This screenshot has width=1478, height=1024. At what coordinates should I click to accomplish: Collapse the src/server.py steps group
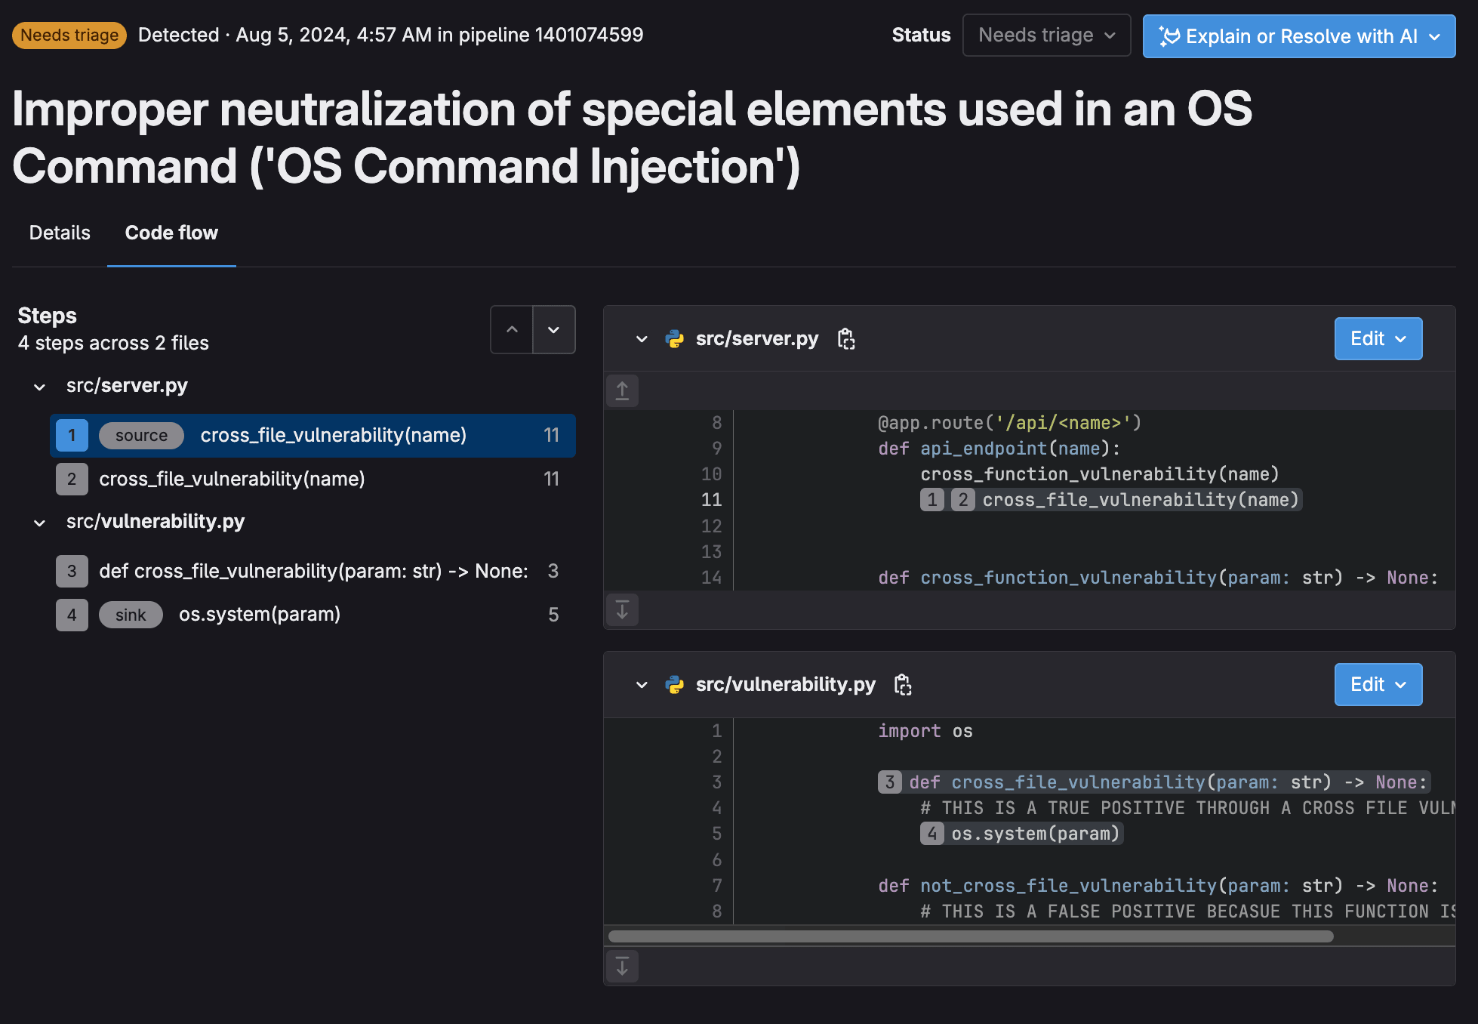(x=38, y=386)
